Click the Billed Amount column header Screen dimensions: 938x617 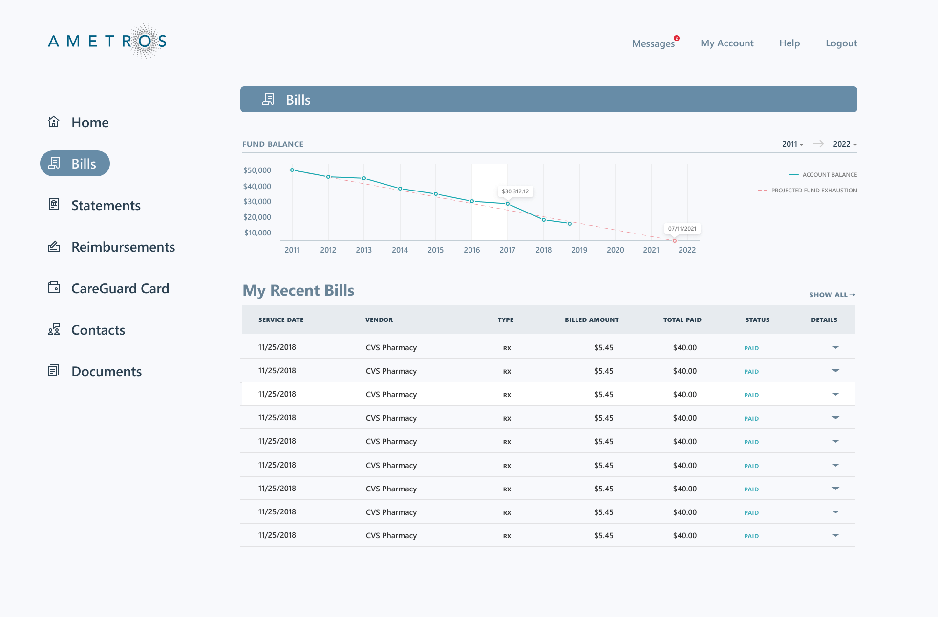click(592, 320)
